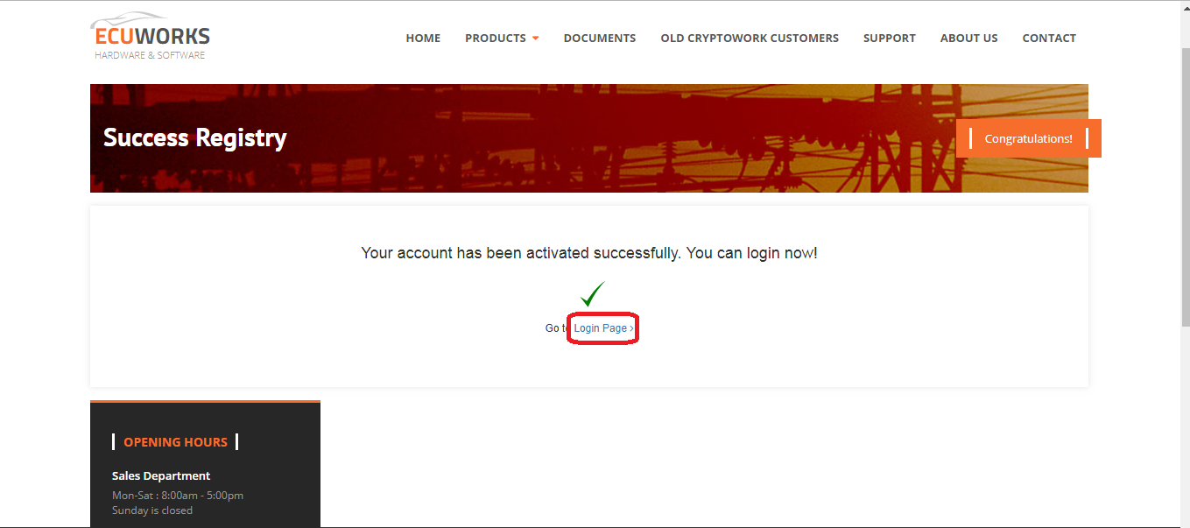Screen dimensions: 1190x528
Task: Open the CONTACT page
Action: click(x=1049, y=39)
